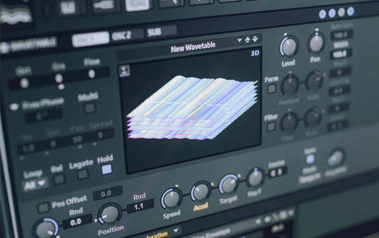Click the Key F knob
The image size is (379, 238).
(255, 178)
